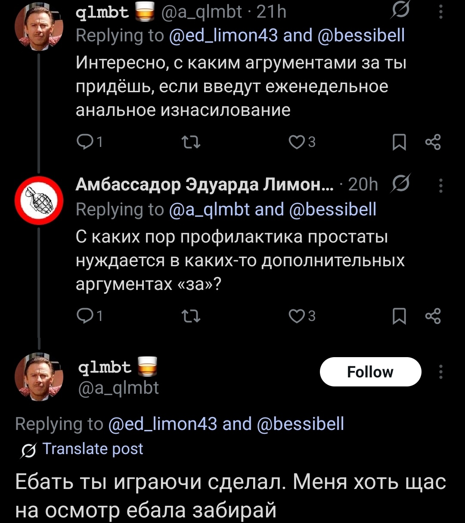Screen dimensions: 465x523
Task: Click Translate post link
Action: [x=93, y=449]
